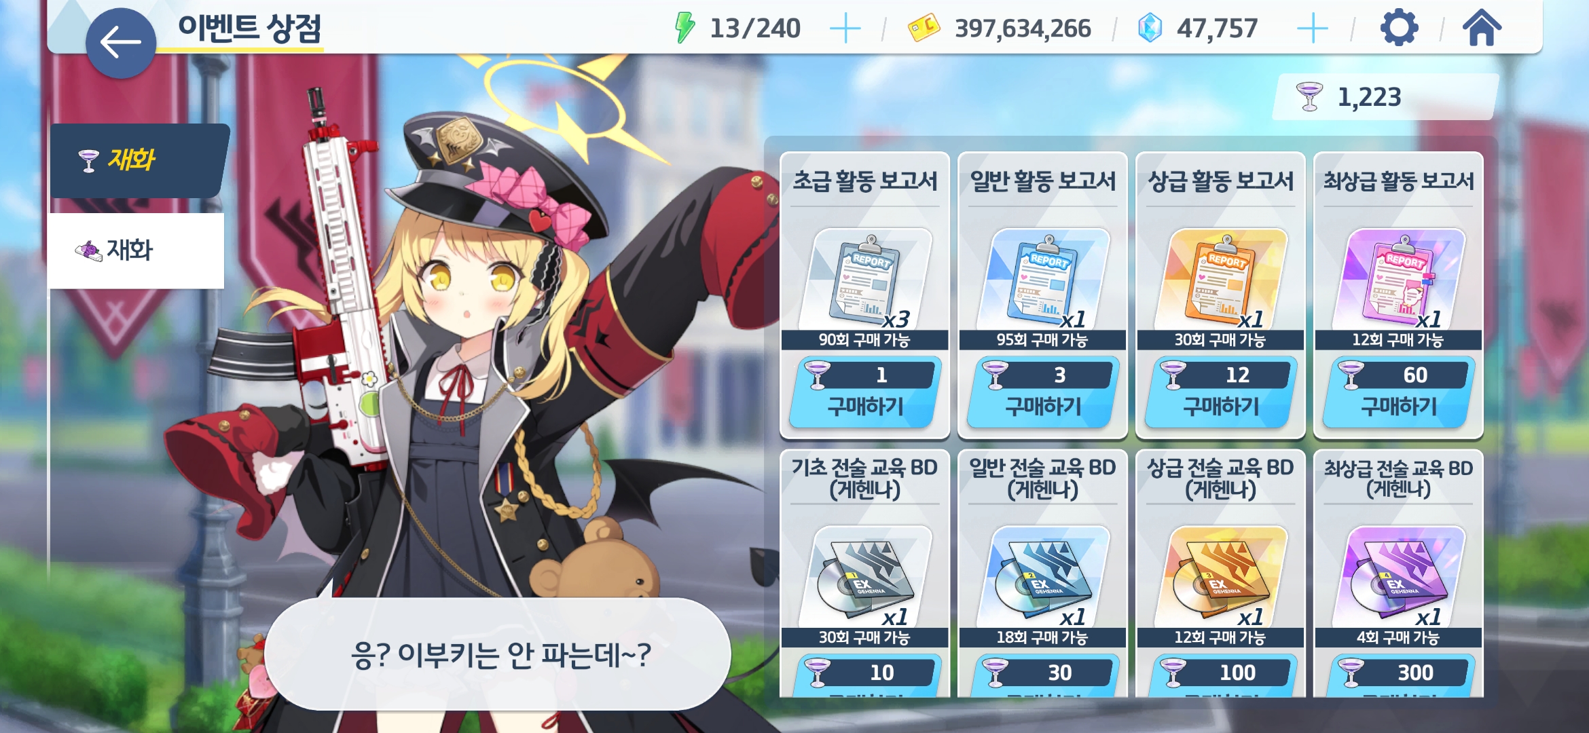Open settings with the gear icon
1589x733 pixels.
point(1399,29)
